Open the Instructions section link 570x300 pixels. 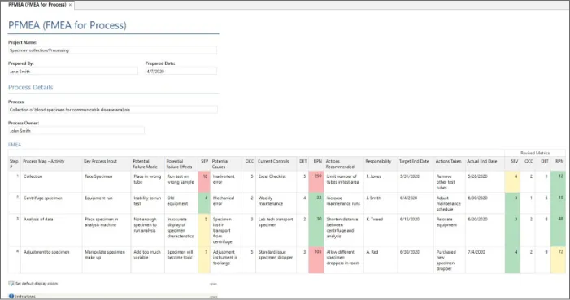[x=25, y=297]
